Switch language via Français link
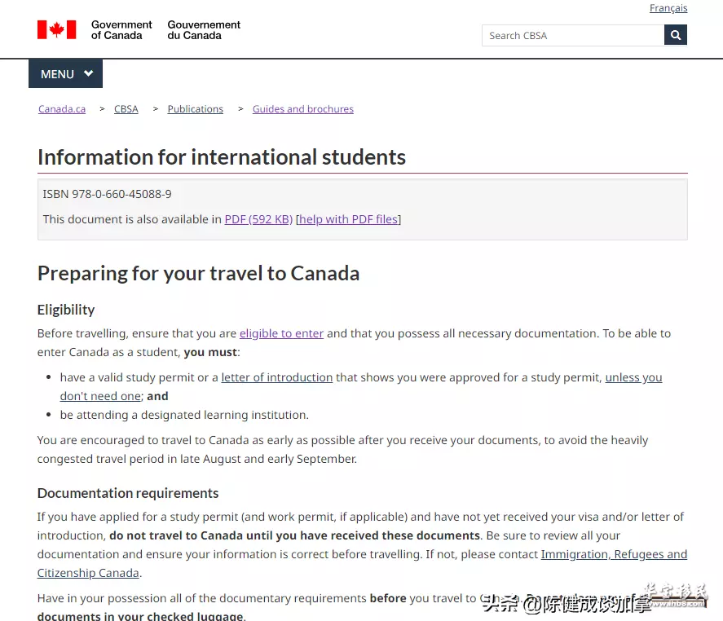Image resolution: width=723 pixels, height=621 pixels. 668,8
